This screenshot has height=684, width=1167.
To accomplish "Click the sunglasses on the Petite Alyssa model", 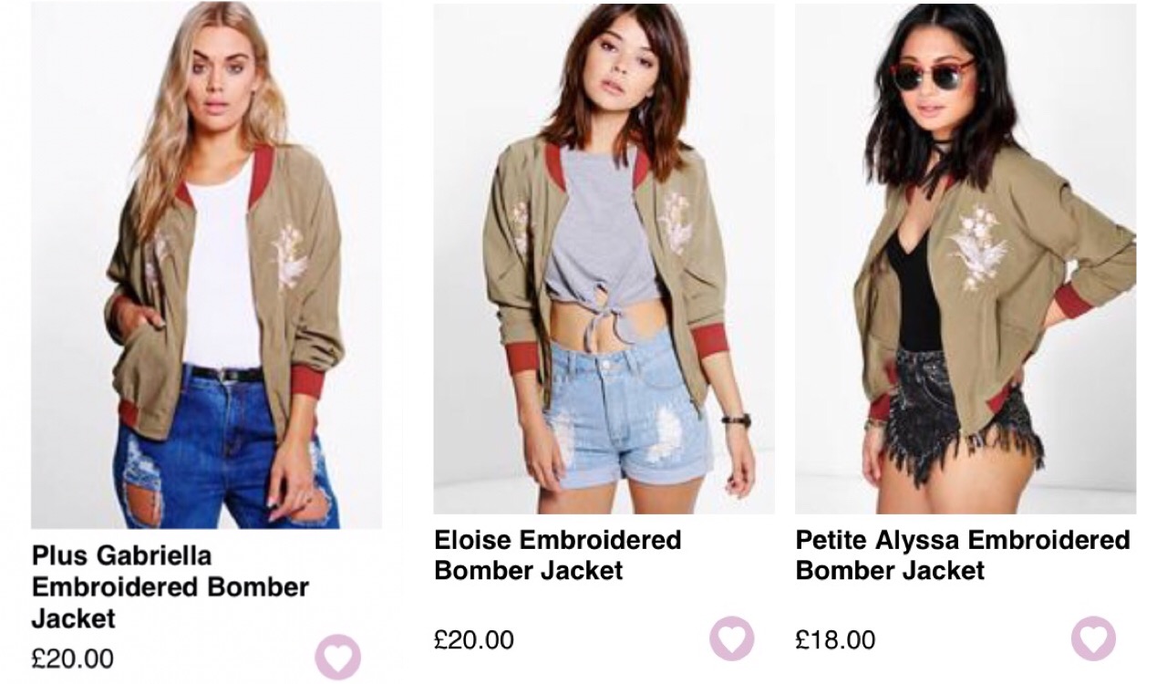I will (x=932, y=73).
